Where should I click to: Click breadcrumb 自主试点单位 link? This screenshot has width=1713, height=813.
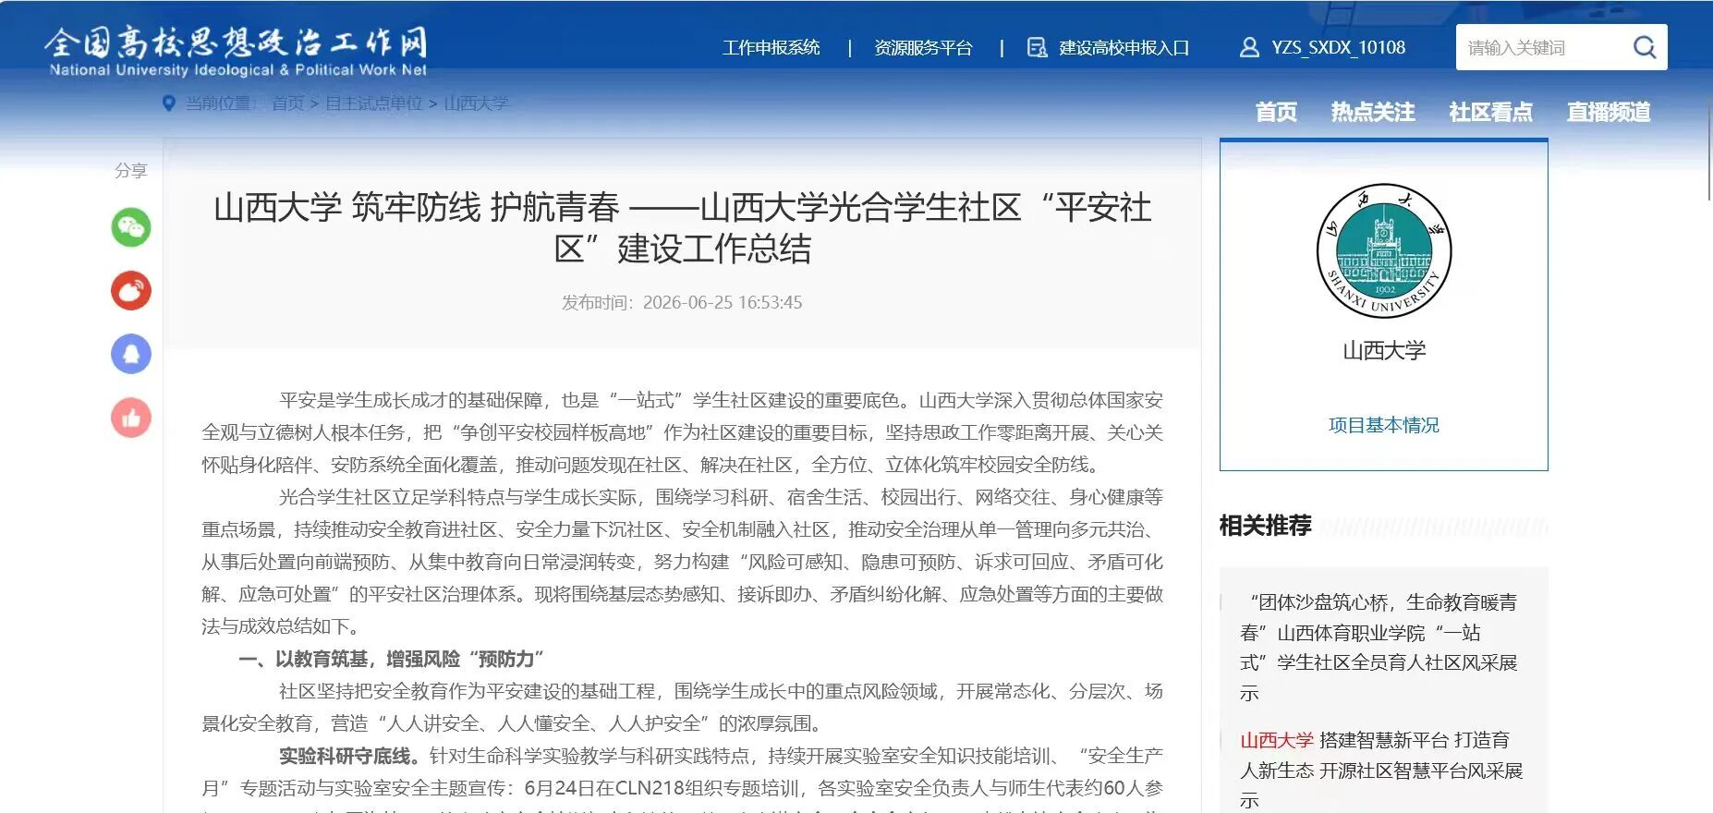373,103
